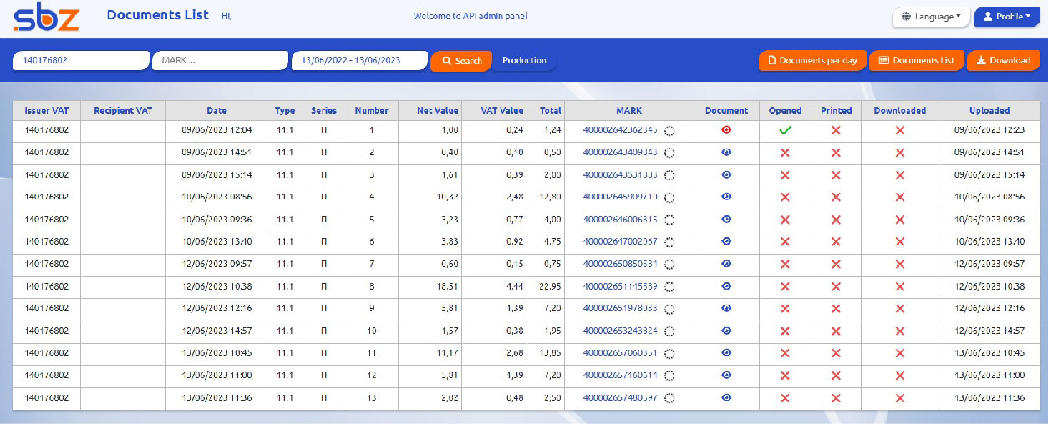Click the SBZ logo
The width and height of the screenshot is (1048, 424).
click(47, 18)
